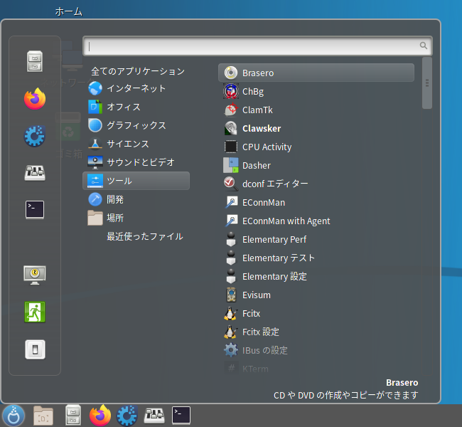Click the green logout exit icon
Viewport: 462px width, 427px height.
coord(35,312)
